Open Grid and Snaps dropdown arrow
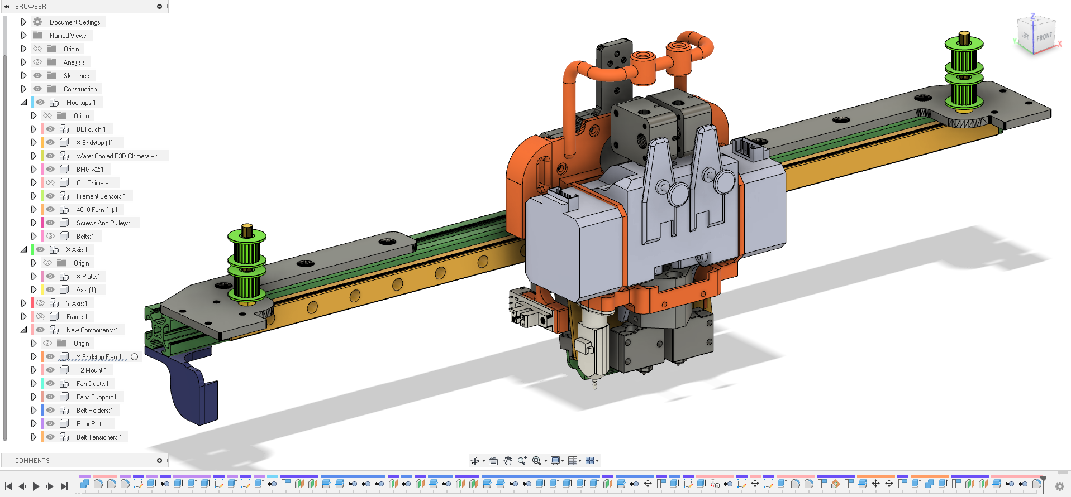Image resolution: width=1071 pixels, height=497 pixels. point(580,461)
